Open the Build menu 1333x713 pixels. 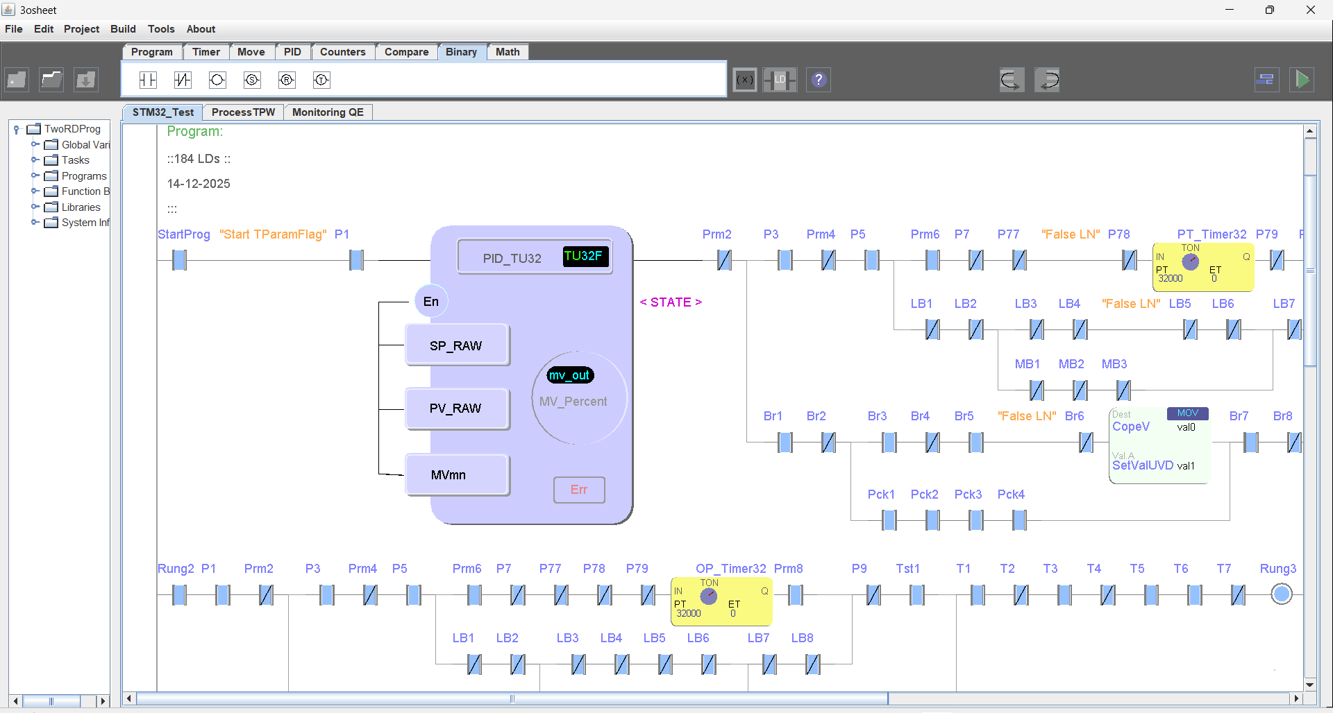point(123,29)
